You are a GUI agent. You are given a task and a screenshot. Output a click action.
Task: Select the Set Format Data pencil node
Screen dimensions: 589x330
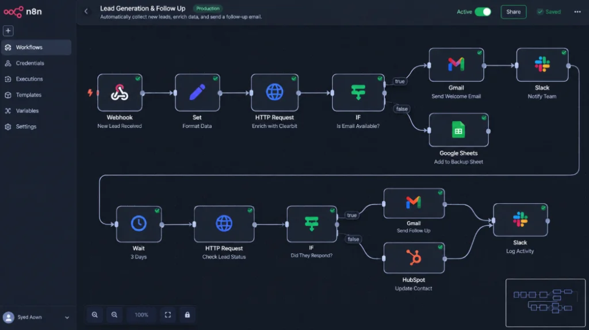click(197, 93)
